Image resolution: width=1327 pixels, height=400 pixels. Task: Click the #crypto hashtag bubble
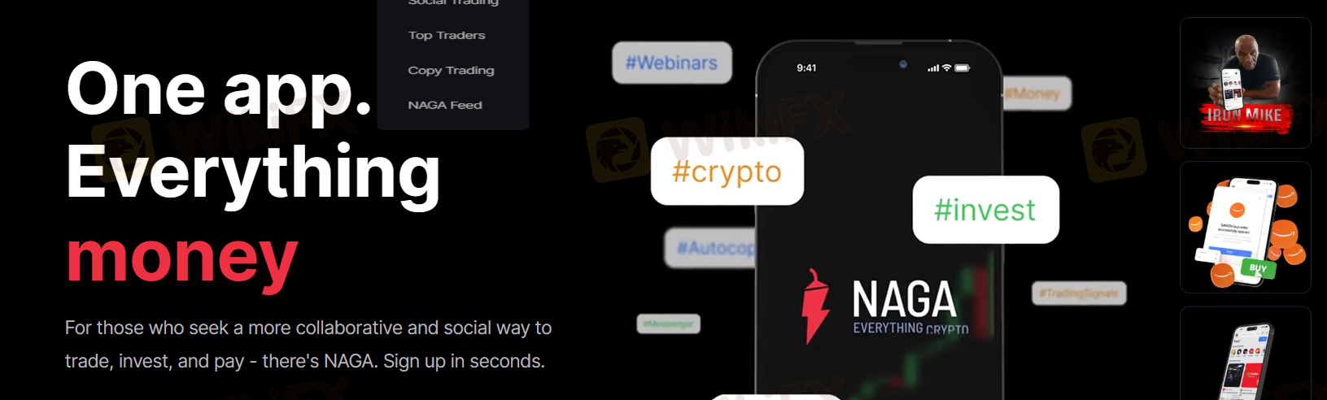point(727,171)
